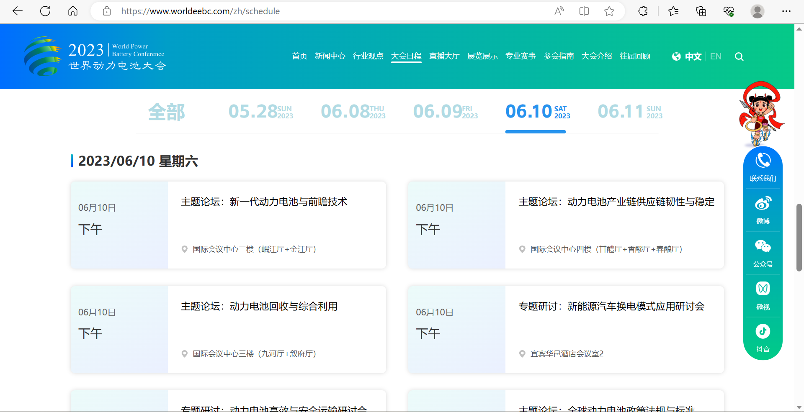Add page to favorites star icon
Image resolution: width=804 pixels, height=412 pixels.
pos(609,11)
